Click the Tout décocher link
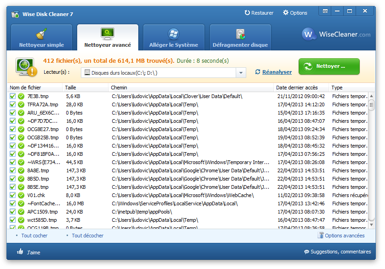This screenshot has height=269, width=385. (x=87, y=236)
